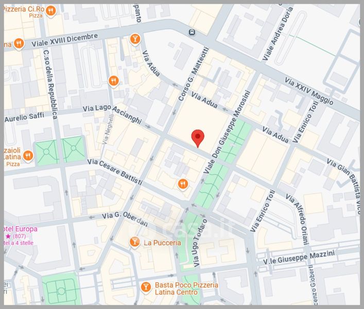Select the La Pucceria bar icon
364x309 pixels.
tap(134, 242)
